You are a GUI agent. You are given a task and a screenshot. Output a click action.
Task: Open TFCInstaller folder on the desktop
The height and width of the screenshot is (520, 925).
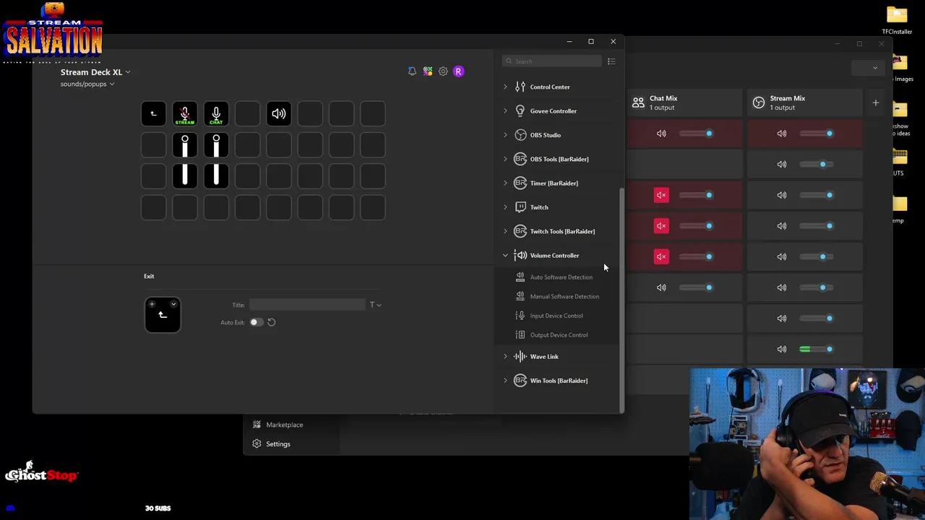897,20
